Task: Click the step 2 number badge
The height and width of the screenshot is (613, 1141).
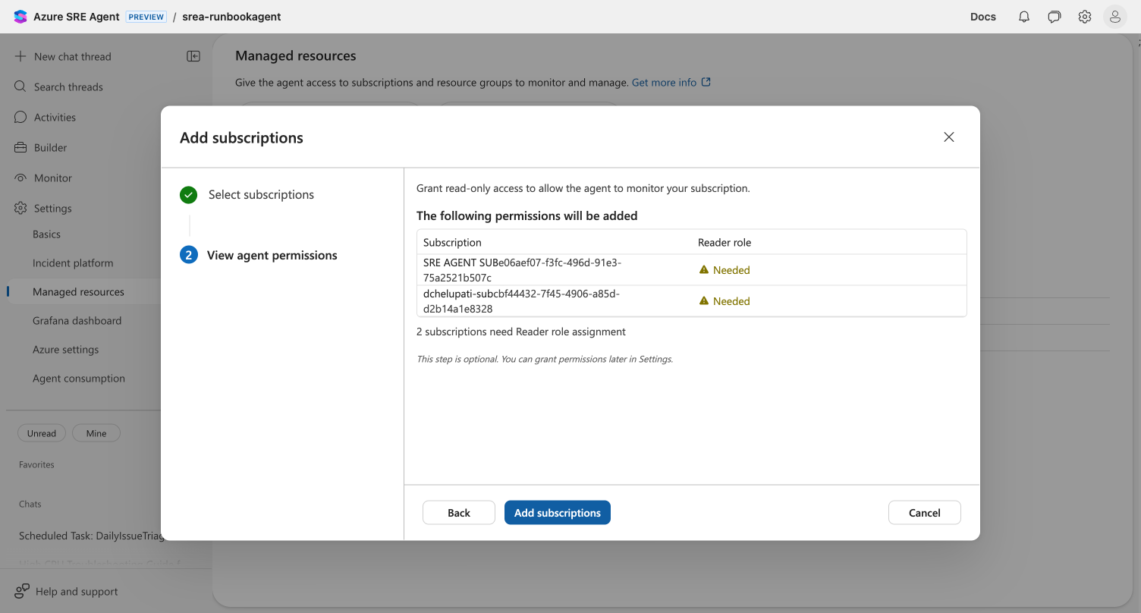Action: click(188, 256)
